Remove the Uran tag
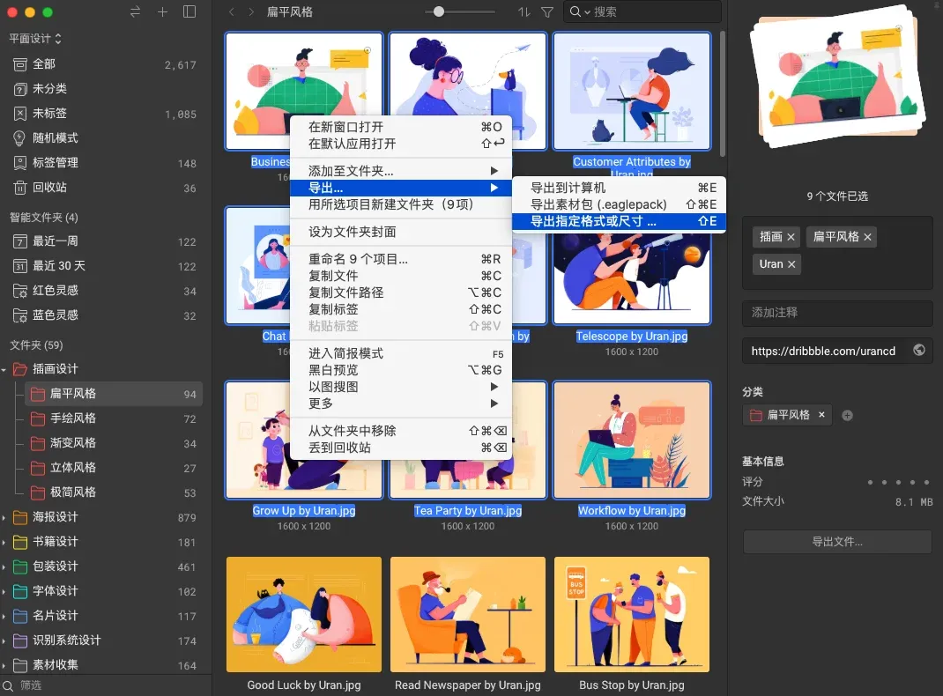Screen dimensions: 943x696 (791, 263)
